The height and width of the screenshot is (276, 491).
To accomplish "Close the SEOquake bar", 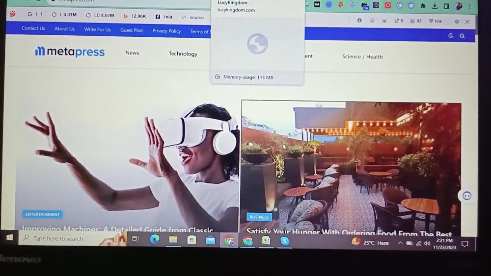I will pyautogui.click(x=467, y=22).
